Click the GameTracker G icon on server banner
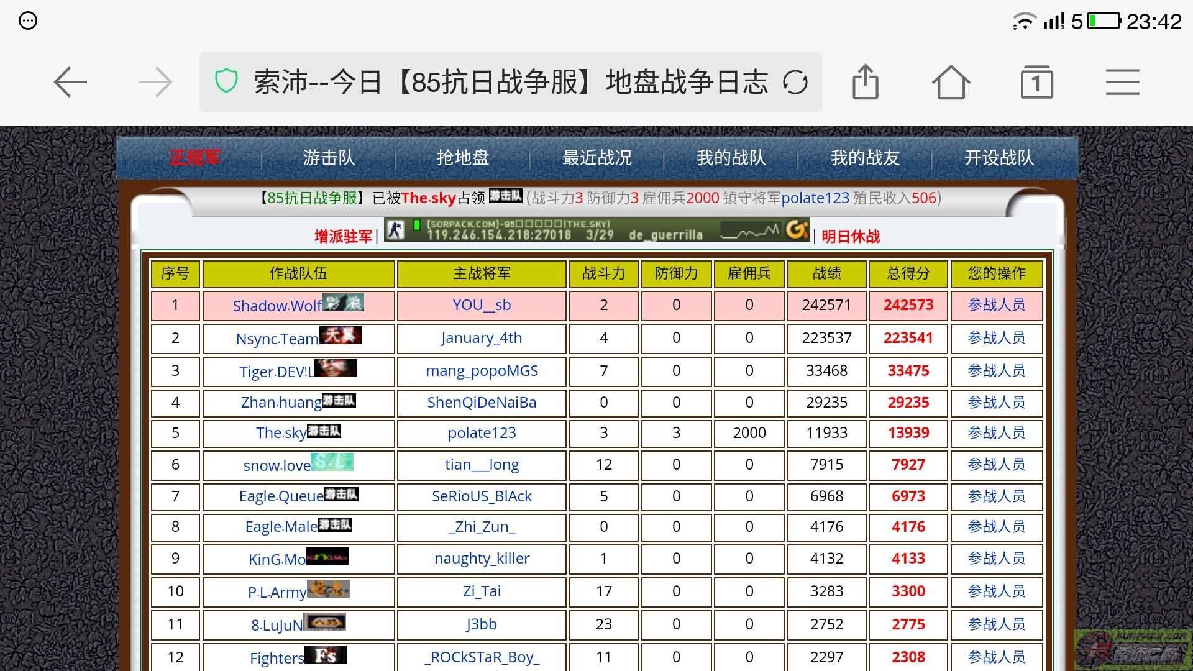1193x671 pixels. click(797, 230)
